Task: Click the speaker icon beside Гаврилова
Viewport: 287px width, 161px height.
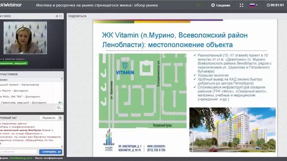Action: pyautogui.click(x=60, y=102)
